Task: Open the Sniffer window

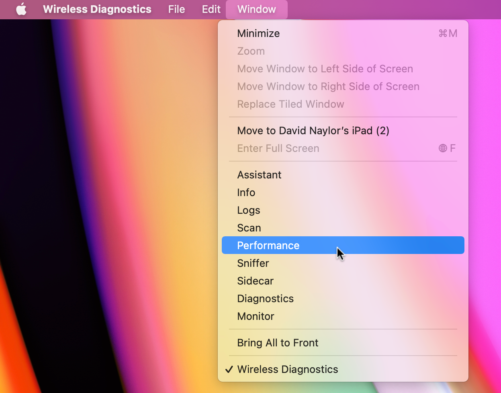Action: tap(343, 263)
